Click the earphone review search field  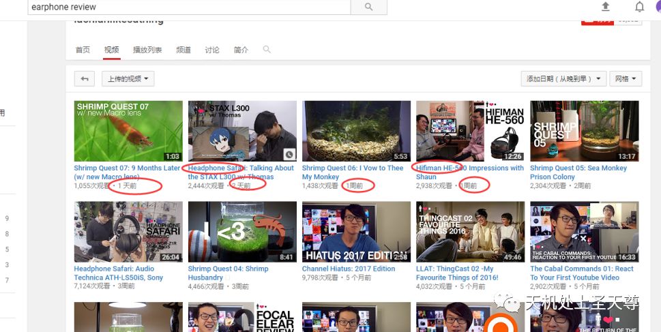tap(189, 7)
